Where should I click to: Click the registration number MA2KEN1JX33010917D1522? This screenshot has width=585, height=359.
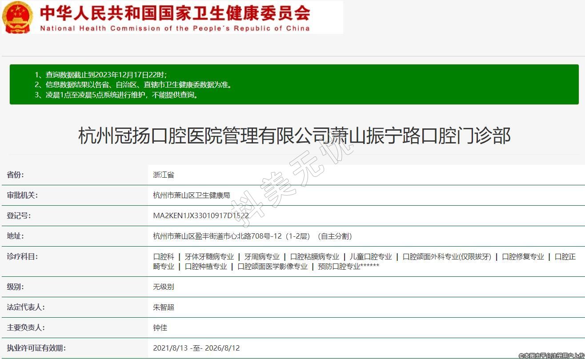click(x=201, y=215)
